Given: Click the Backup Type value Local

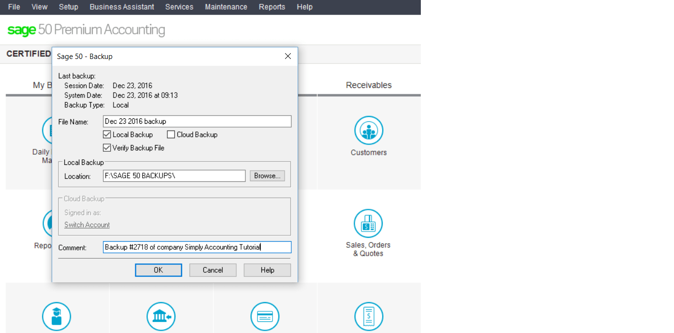Looking at the screenshot, I should pos(121,105).
